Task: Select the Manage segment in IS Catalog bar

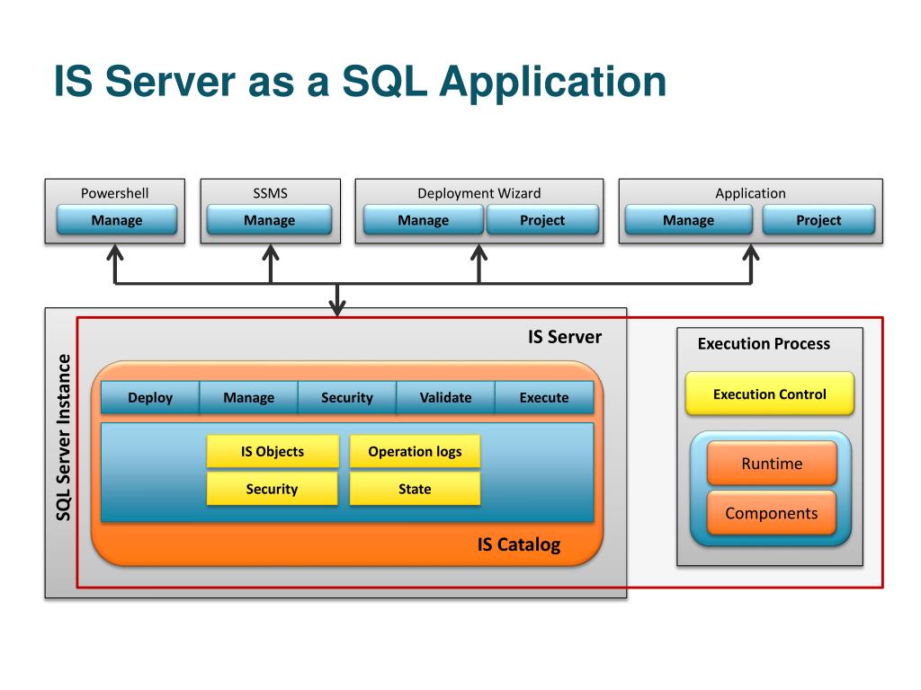Action: tap(249, 397)
